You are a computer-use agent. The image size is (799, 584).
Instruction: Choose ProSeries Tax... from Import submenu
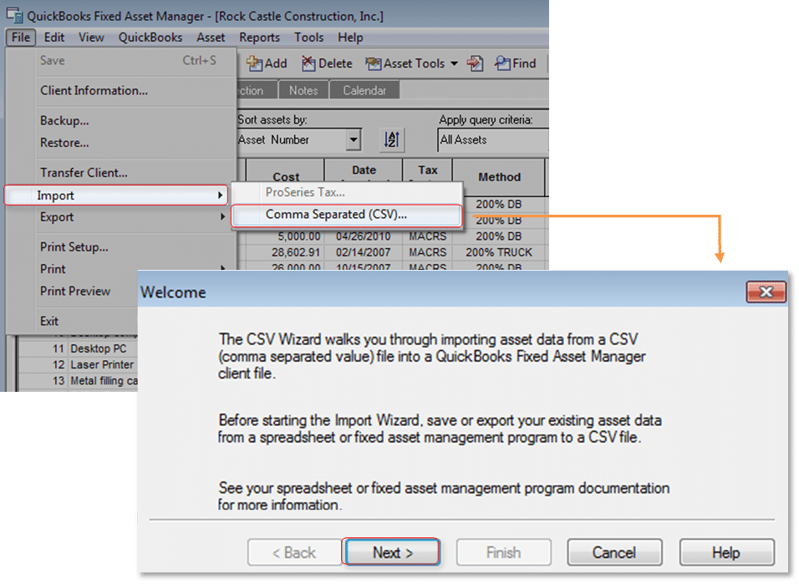pyautogui.click(x=347, y=192)
